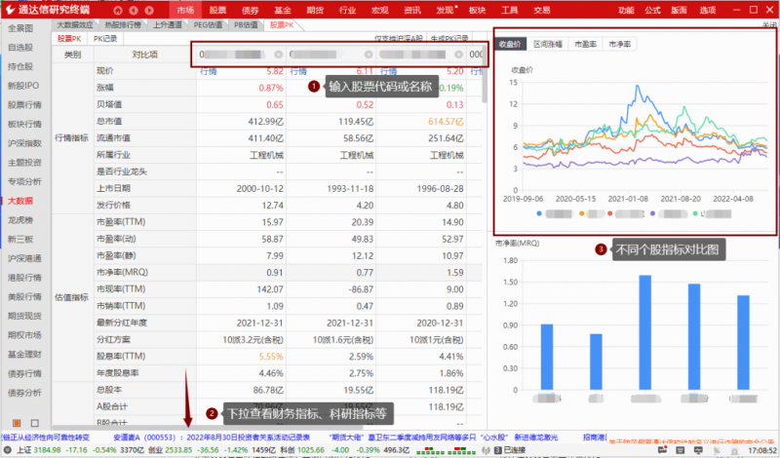Toggle the red series in chart legend
The image size is (780, 458).
click(610, 213)
